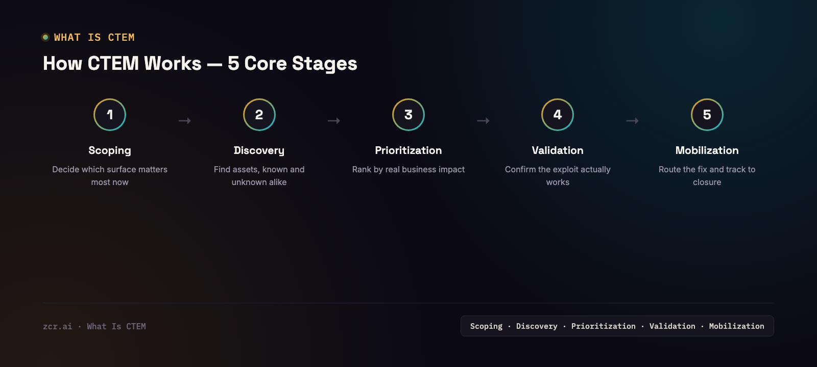Click the number 1 circle above Scoping
817x367 pixels.
[x=110, y=115]
